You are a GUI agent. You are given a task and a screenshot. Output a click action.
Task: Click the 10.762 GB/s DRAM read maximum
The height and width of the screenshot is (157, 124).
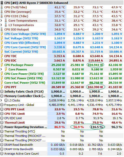pos(95,145)
